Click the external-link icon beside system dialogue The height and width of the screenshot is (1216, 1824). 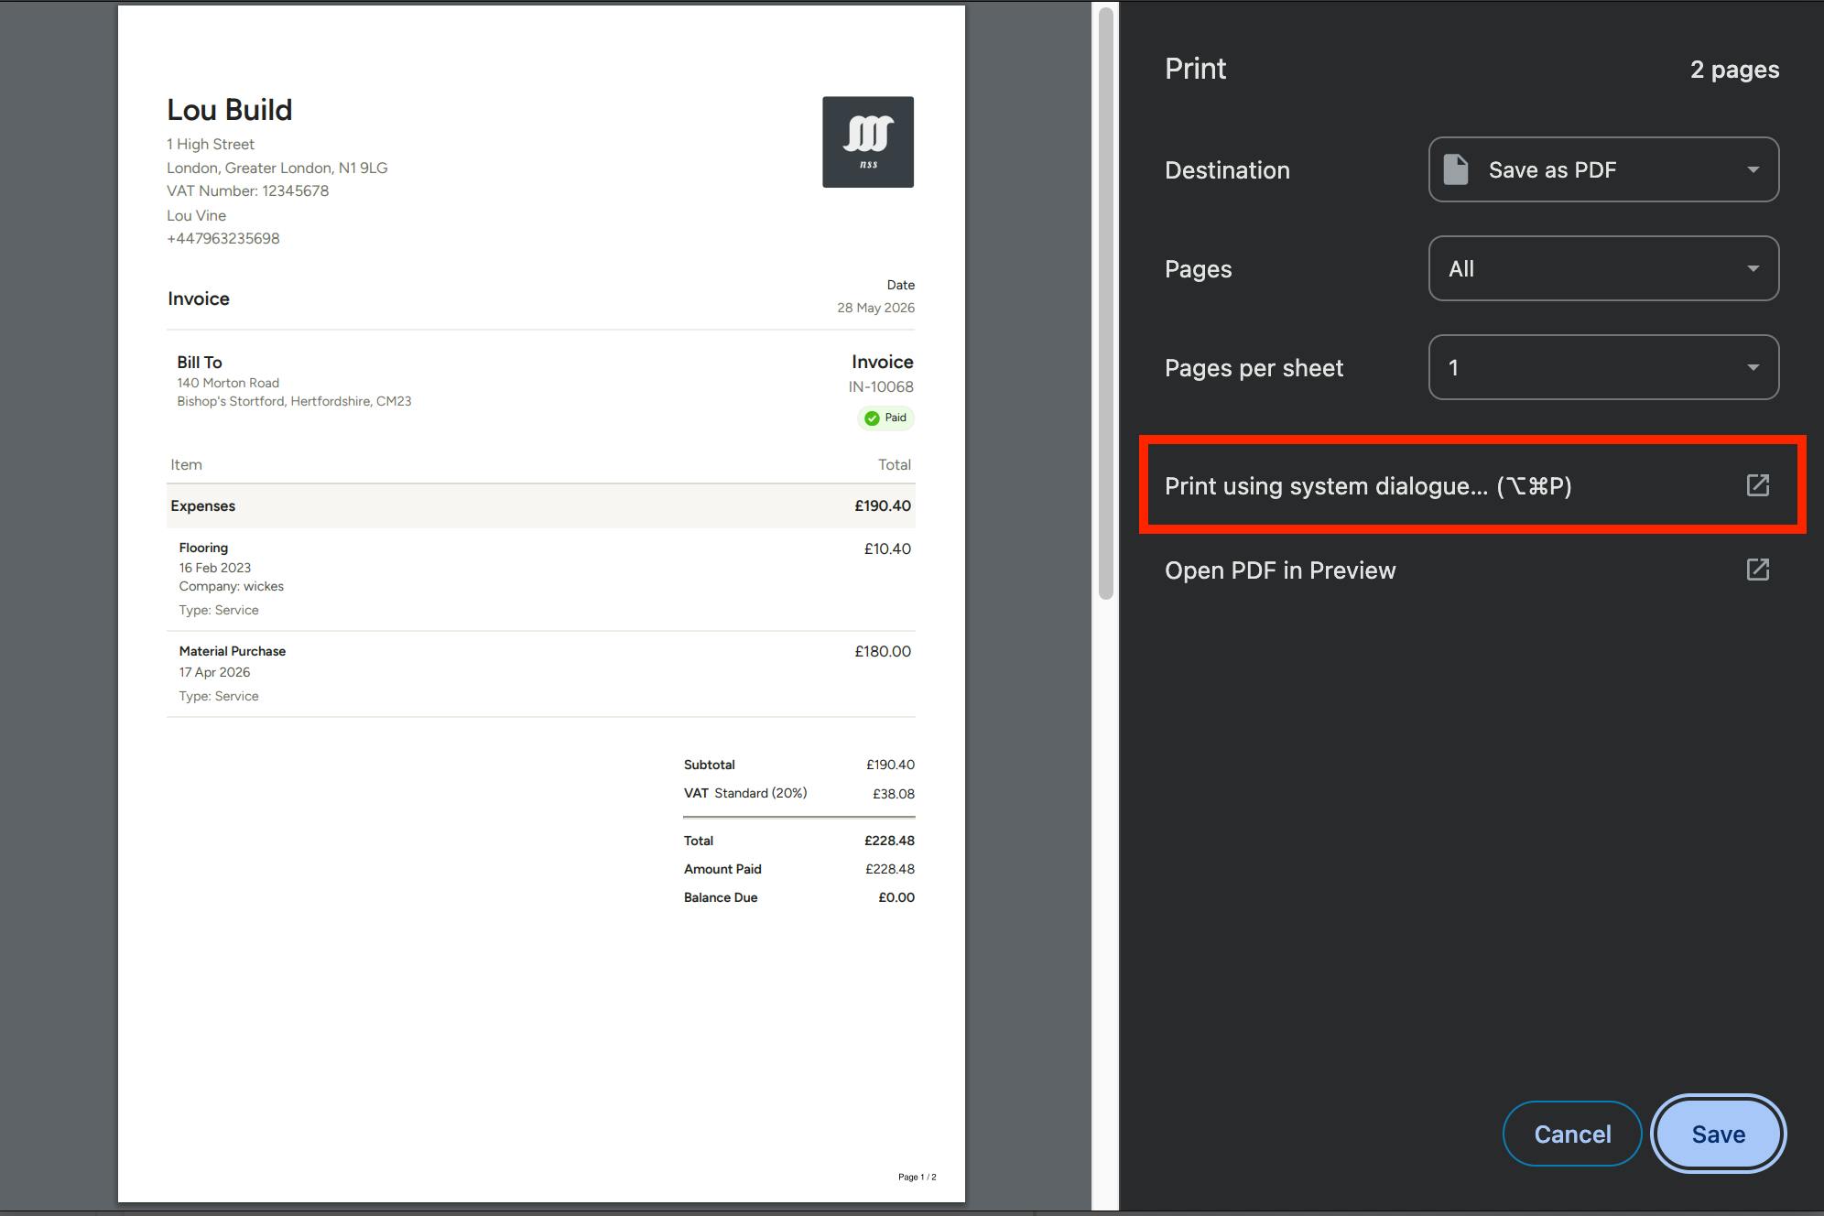coord(1757,485)
